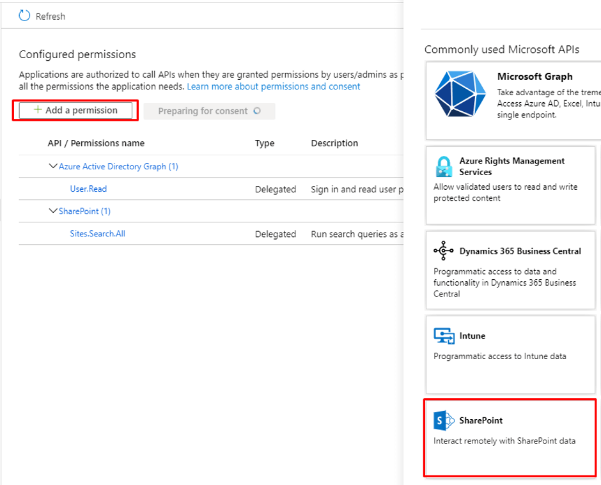Click the Refresh circular arrow icon
The width and height of the screenshot is (601, 485).
(25, 16)
